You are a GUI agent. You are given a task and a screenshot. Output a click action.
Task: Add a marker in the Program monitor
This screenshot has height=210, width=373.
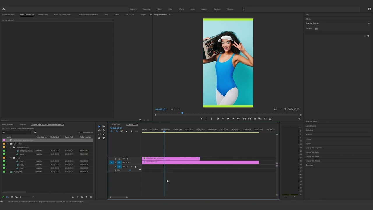point(201,119)
